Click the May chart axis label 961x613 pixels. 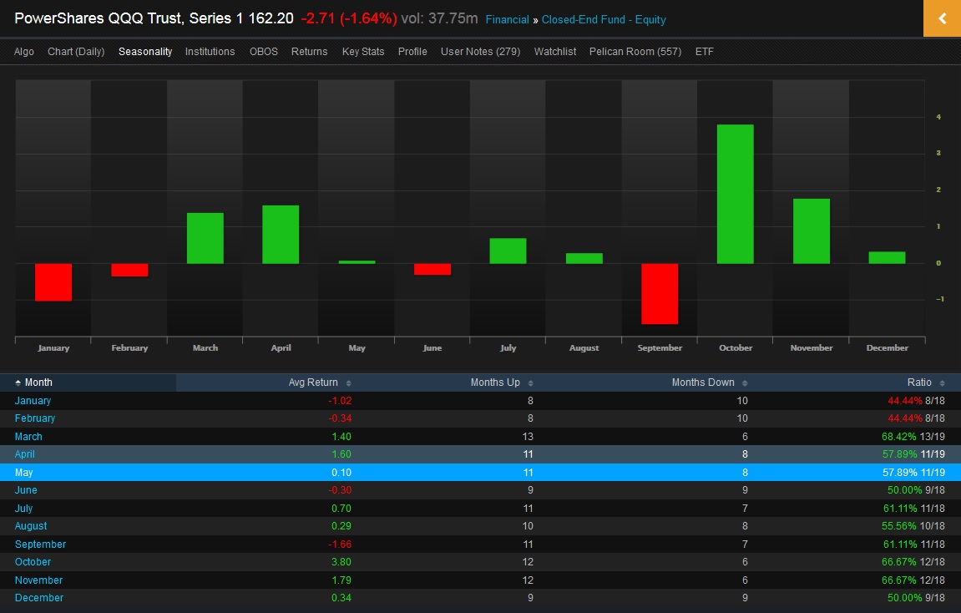click(357, 347)
